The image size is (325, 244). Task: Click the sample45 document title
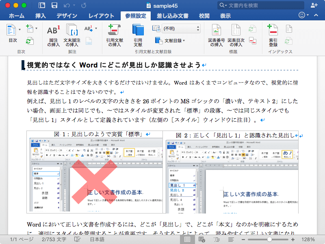tap(165, 6)
